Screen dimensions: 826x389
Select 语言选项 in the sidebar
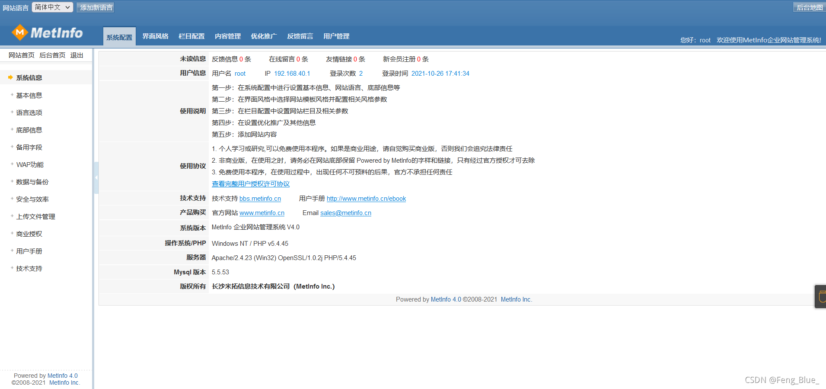(x=29, y=113)
